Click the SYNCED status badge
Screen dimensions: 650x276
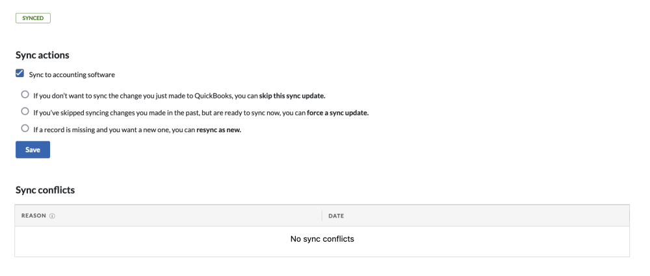[x=33, y=18]
